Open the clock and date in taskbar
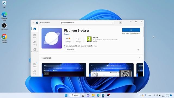This screenshot has height=98, width=174. click(166, 95)
